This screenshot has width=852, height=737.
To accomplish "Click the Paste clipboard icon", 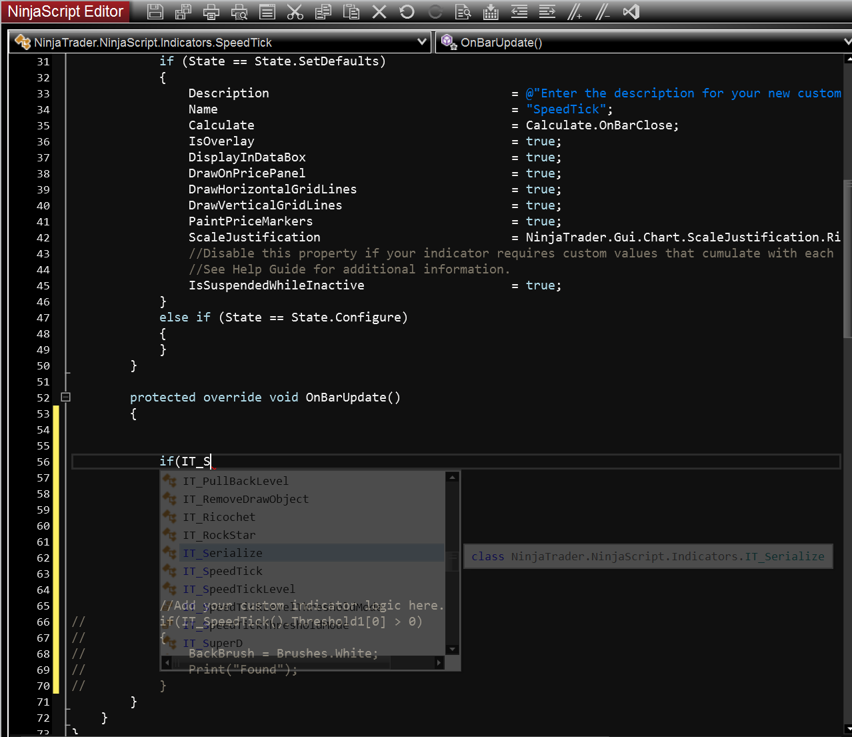I will click(351, 11).
